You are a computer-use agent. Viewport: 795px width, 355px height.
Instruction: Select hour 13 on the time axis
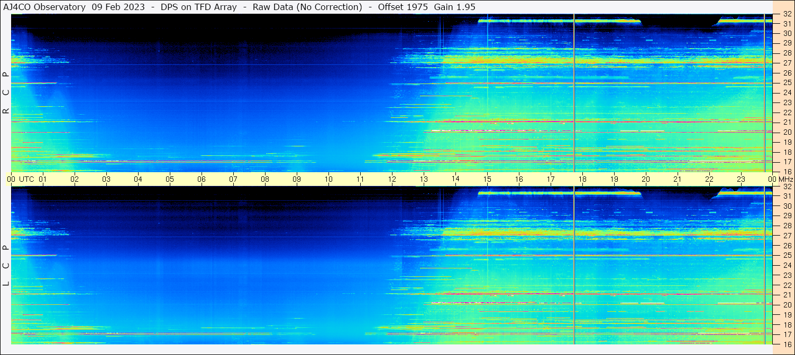pyautogui.click(x=424, y=179)
